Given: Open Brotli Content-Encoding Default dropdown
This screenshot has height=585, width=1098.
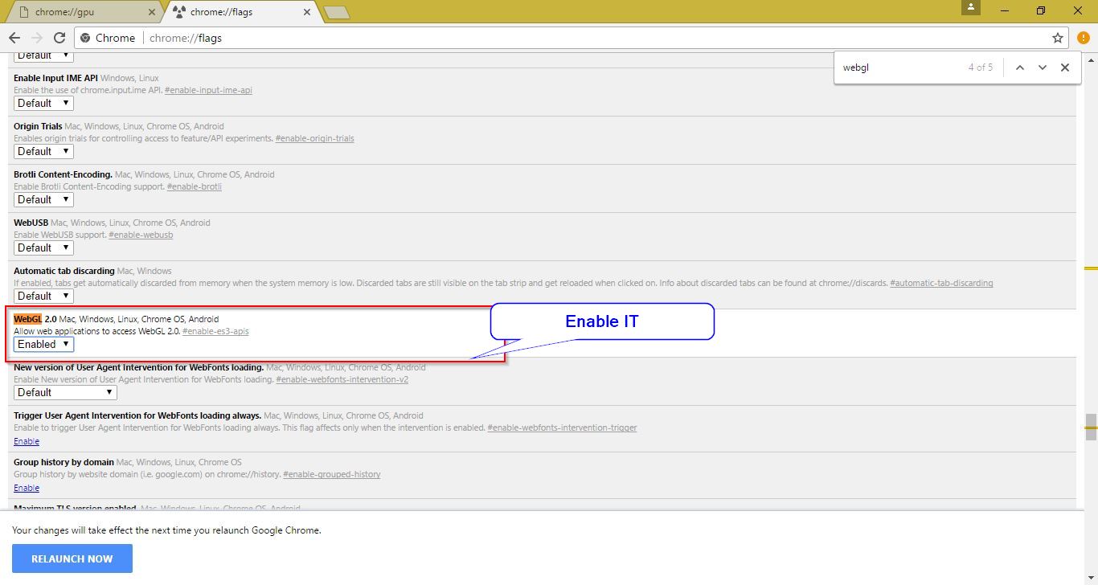Looking at the screenshot, I should 43,199.
